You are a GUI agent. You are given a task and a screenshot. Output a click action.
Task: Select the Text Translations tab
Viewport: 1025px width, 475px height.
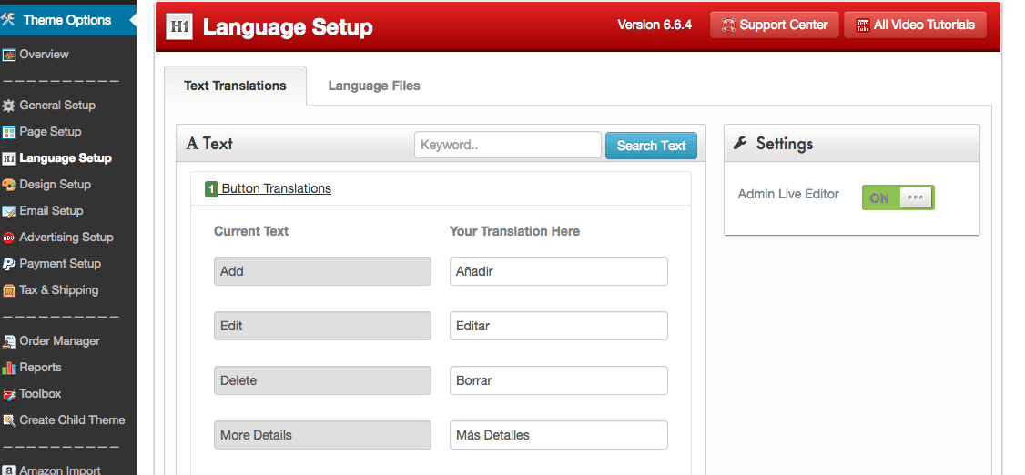coord(235,86)
